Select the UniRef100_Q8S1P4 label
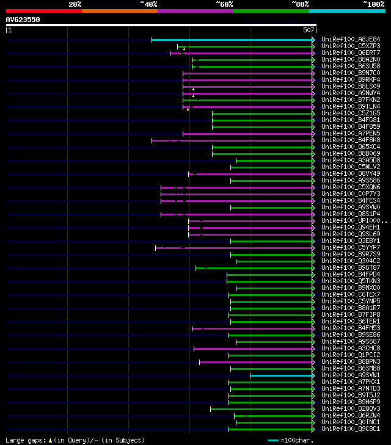The image size is (391, 445). click(x=351, y=214)
